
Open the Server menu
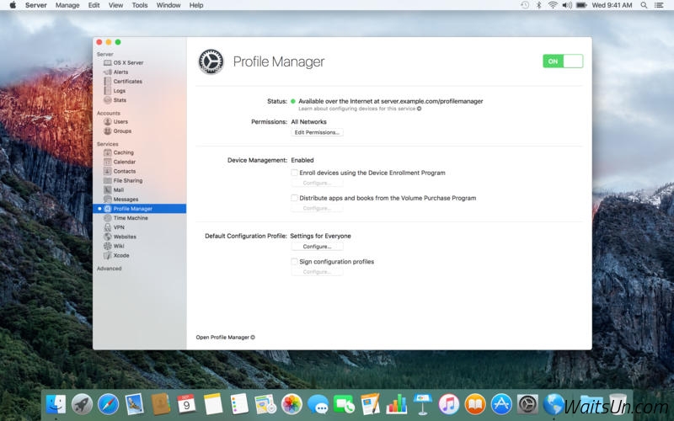click(x=35, y=5)
